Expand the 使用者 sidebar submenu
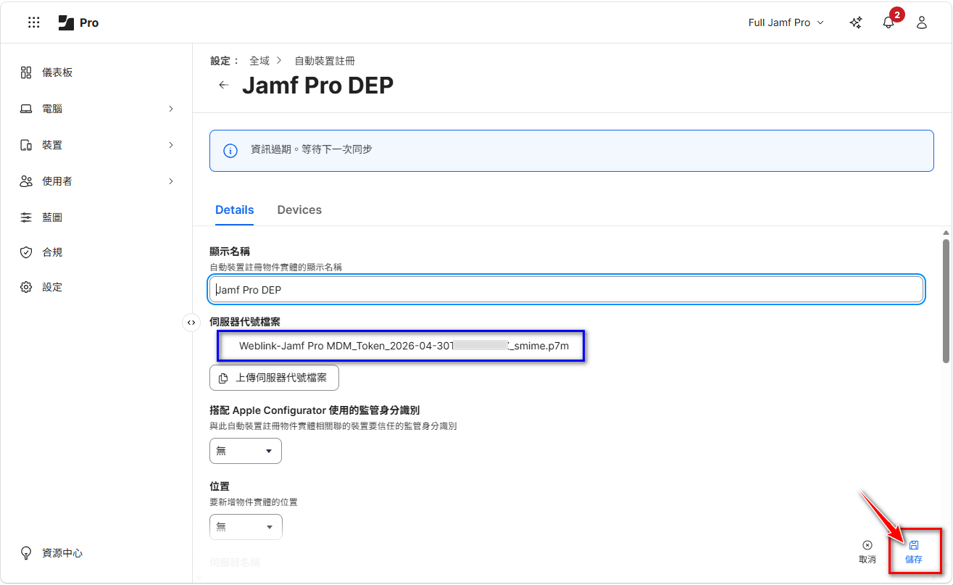This screenshot has height=585, width=953. click(x=171, y=181)
